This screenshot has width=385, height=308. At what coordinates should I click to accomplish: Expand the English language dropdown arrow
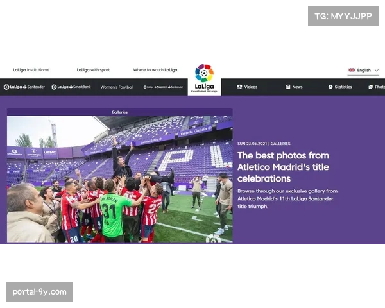[377, 70]
